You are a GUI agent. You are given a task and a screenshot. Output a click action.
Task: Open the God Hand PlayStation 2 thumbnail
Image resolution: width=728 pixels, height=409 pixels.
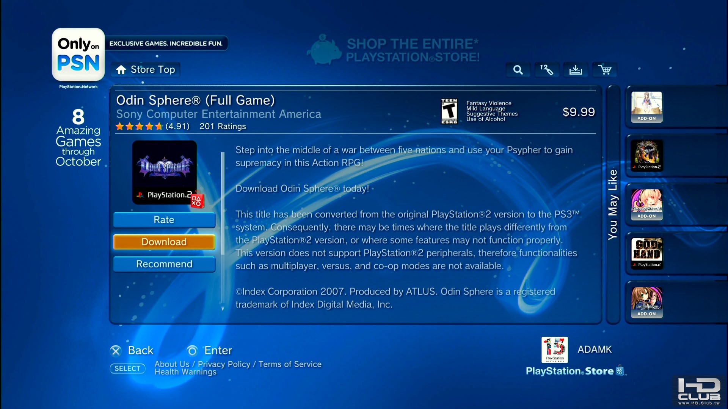click(647, 253)
